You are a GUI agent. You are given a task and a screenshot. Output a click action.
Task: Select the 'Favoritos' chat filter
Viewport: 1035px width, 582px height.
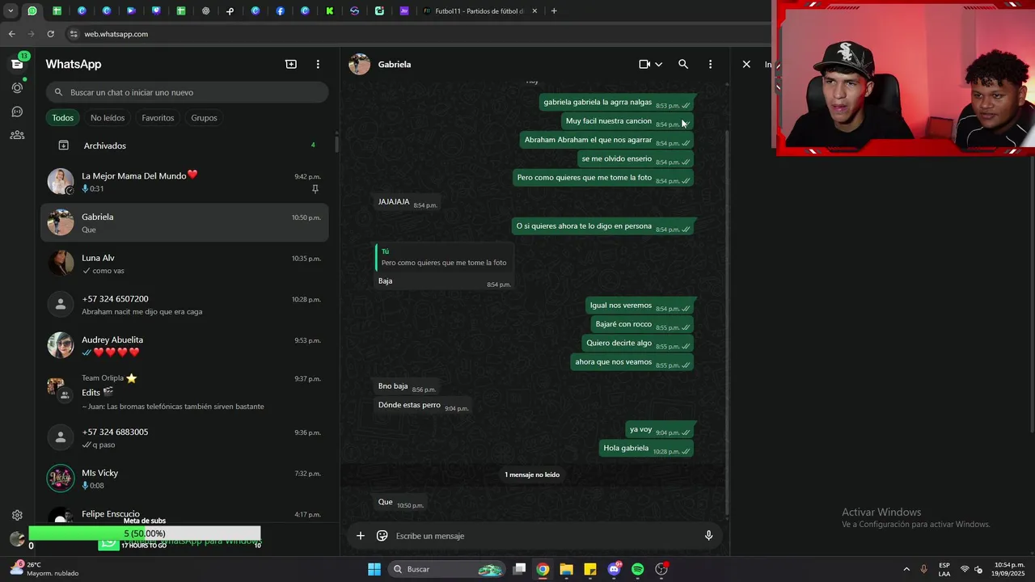[x=158, y=118]
